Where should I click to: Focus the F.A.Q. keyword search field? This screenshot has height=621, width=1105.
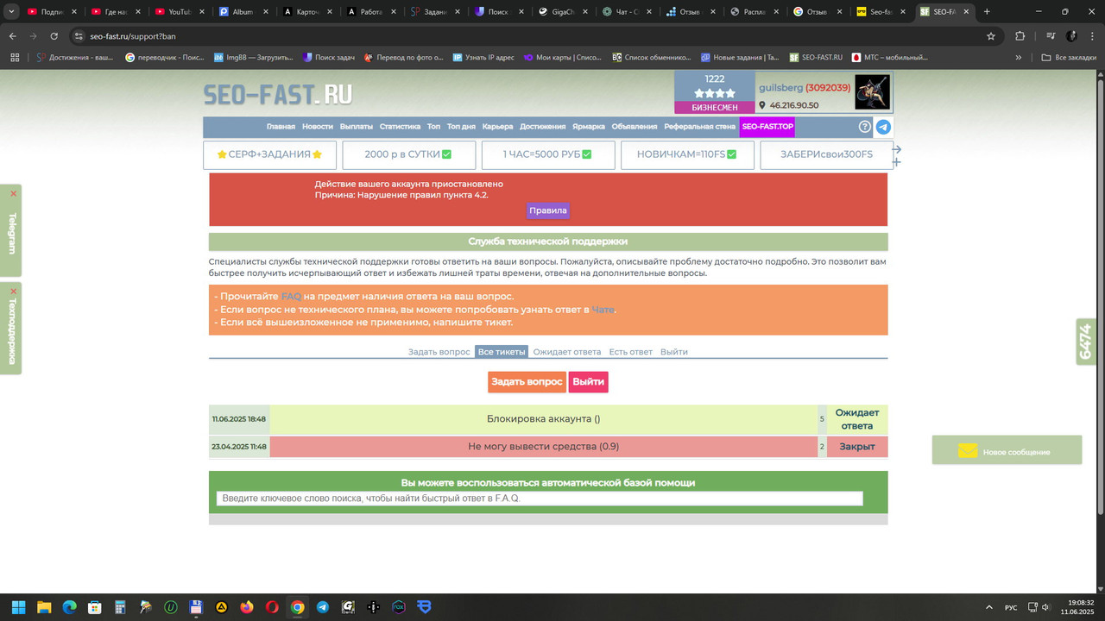(x=540, y=499)
